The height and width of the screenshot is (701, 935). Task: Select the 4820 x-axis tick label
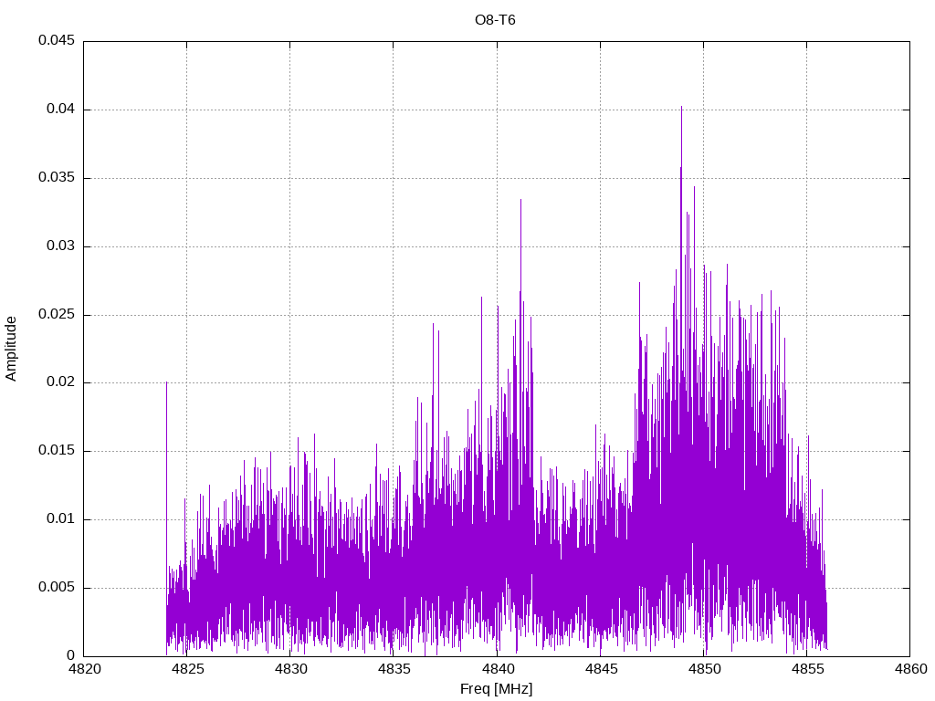pyautogui.click(x=84, y=669)
